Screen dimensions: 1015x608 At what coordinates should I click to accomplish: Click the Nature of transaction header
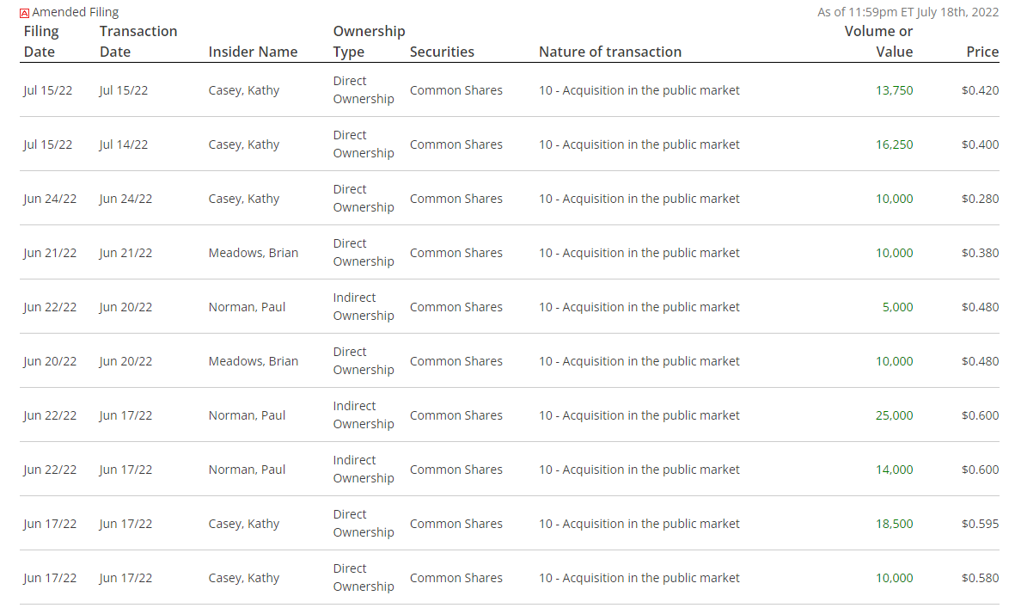coord(610,52)
